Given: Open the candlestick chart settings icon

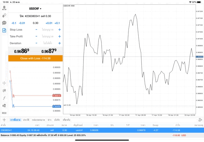Looking at the screenshot, I should click(4, 91).
